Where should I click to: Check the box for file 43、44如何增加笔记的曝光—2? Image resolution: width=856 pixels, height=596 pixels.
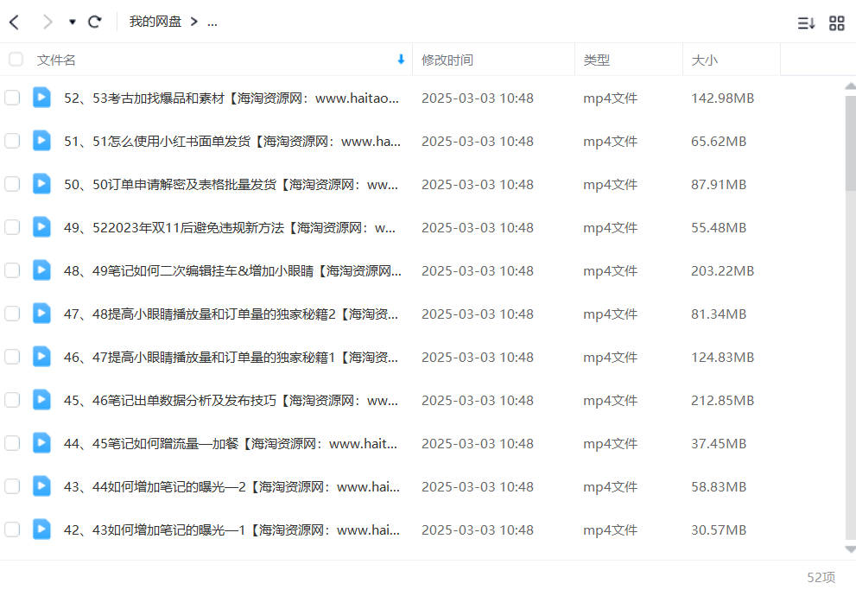[x=12, y=486]
